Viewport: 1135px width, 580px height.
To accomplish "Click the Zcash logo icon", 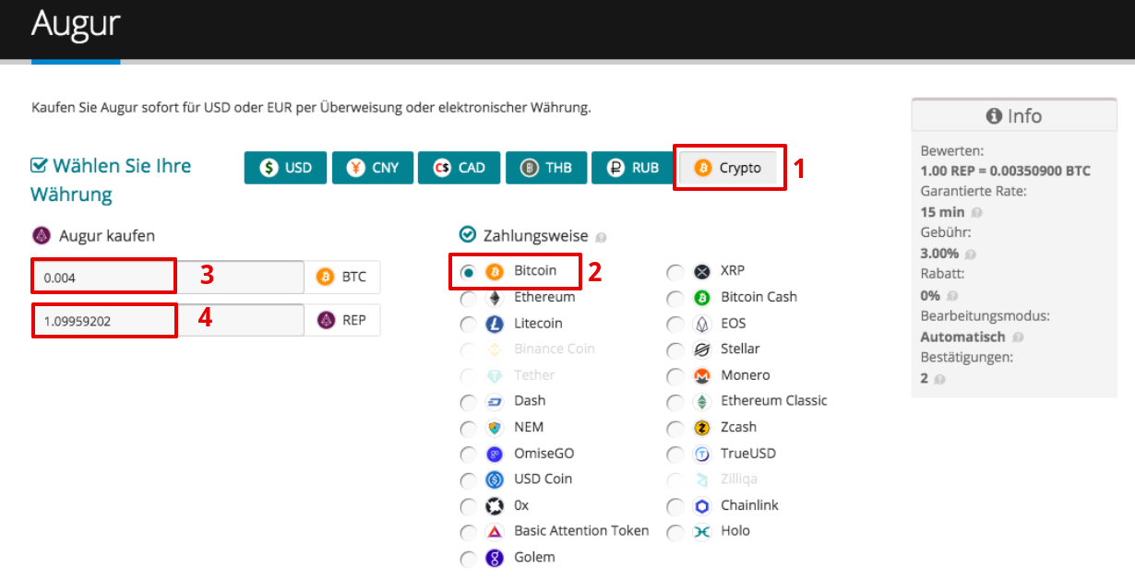I will 701,428.
